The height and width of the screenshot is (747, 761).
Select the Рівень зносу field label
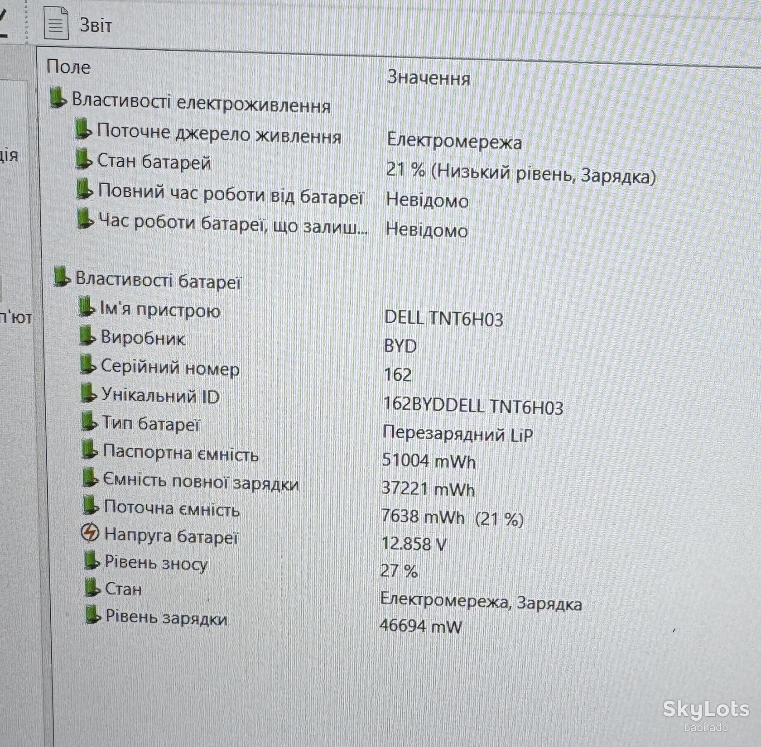(156, 563)
